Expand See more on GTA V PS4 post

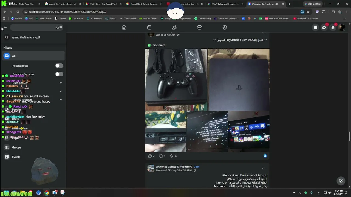pos(219,186)
